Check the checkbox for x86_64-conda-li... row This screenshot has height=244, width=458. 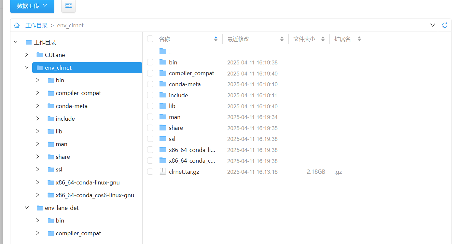coord(150,150)
